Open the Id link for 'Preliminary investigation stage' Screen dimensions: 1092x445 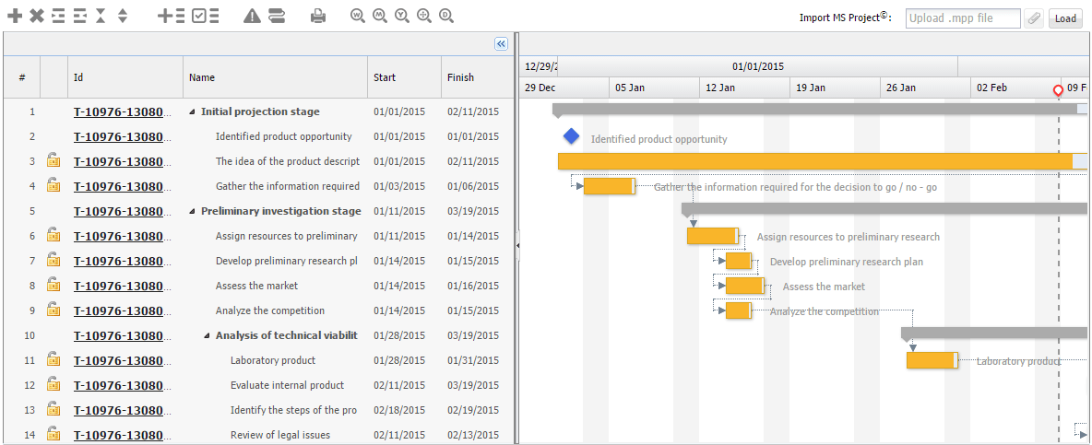[121, 211]
